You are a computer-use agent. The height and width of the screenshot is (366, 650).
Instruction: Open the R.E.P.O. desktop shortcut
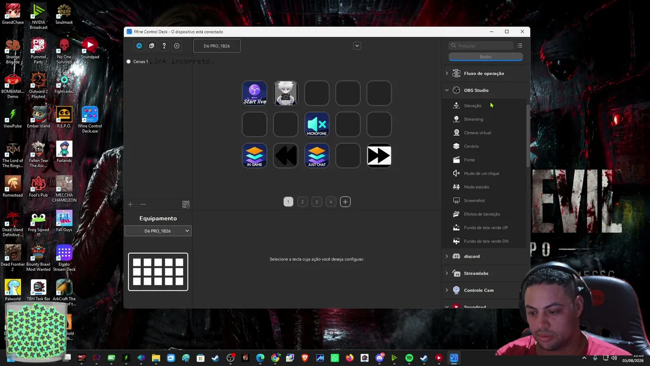point(64,117)
